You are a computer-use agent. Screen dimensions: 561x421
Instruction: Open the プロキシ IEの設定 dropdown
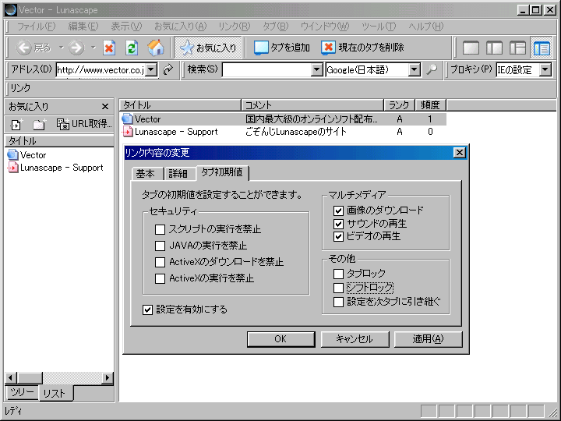[x=545, y=69]
